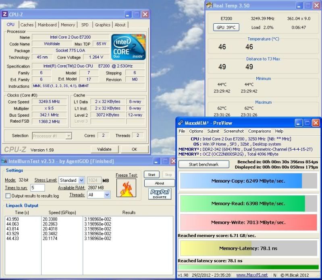Viewport: 322px width, 280px height.
Task: Click the Rated FSB 1368.2 MHz value
Action: click(49, 121)
